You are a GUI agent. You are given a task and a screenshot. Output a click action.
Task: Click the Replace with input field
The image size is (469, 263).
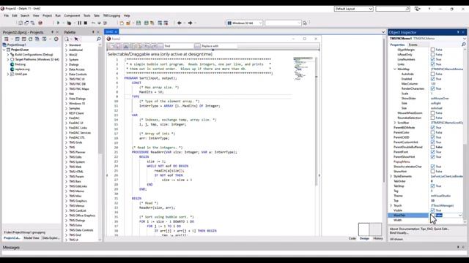coord(219,46)
